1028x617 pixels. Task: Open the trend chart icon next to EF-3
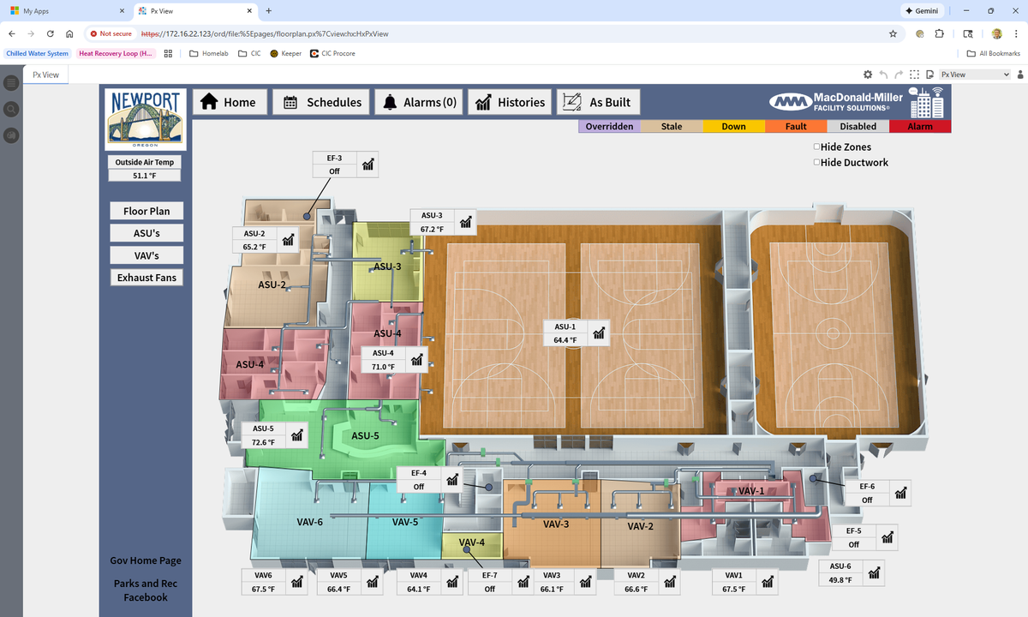point(368,165)
